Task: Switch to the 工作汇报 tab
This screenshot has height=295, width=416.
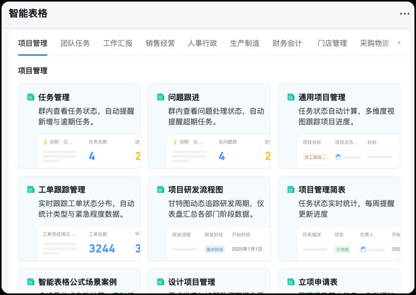Action: (x=118, y=43)
